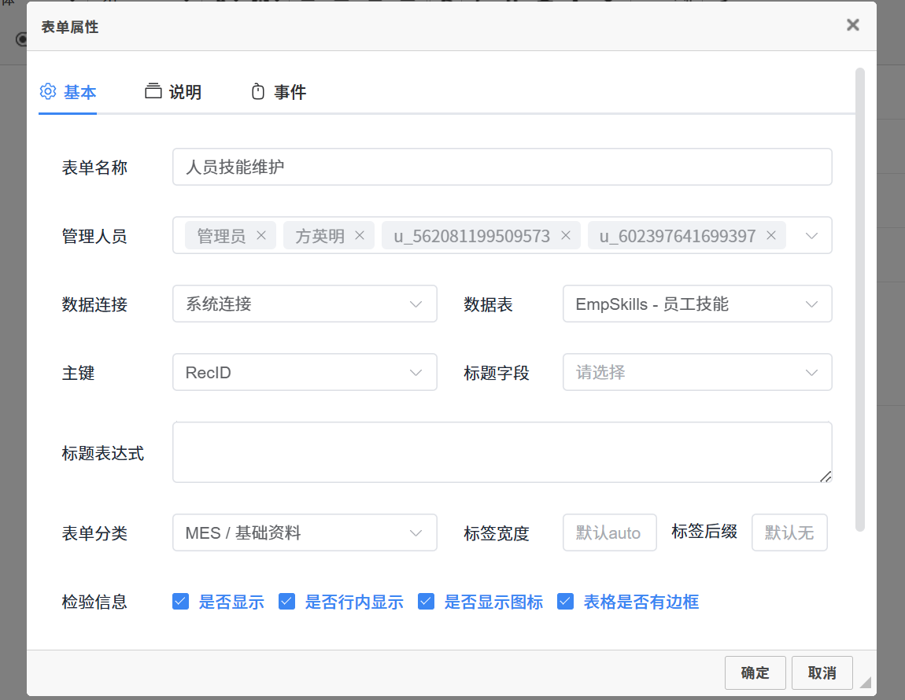Click the resize grip in dialog corner
The width and height of the screenshot is (905, 700).
pos(866,682)
